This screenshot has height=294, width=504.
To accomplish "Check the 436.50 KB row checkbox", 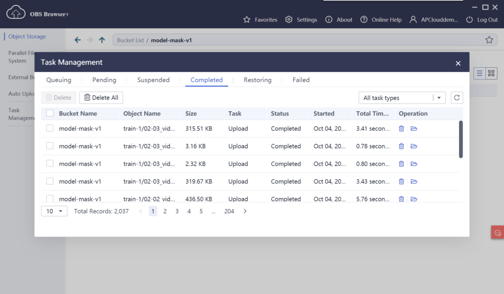I will 50,198.
